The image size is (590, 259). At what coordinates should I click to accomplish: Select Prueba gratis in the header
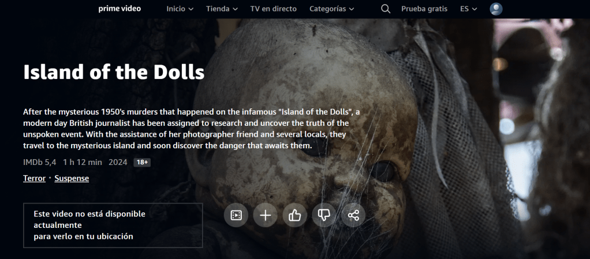[424, 9]
